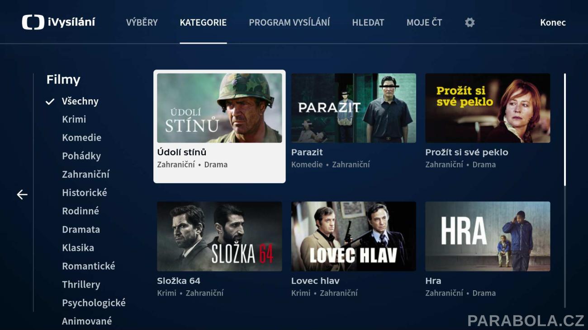Open the Hra title link

(433, 281)
